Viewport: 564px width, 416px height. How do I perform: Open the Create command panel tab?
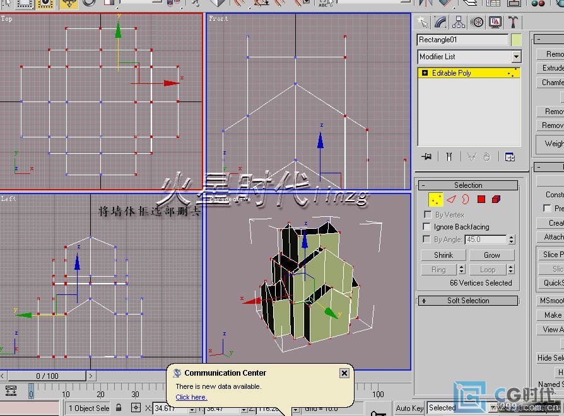[423, 23]
